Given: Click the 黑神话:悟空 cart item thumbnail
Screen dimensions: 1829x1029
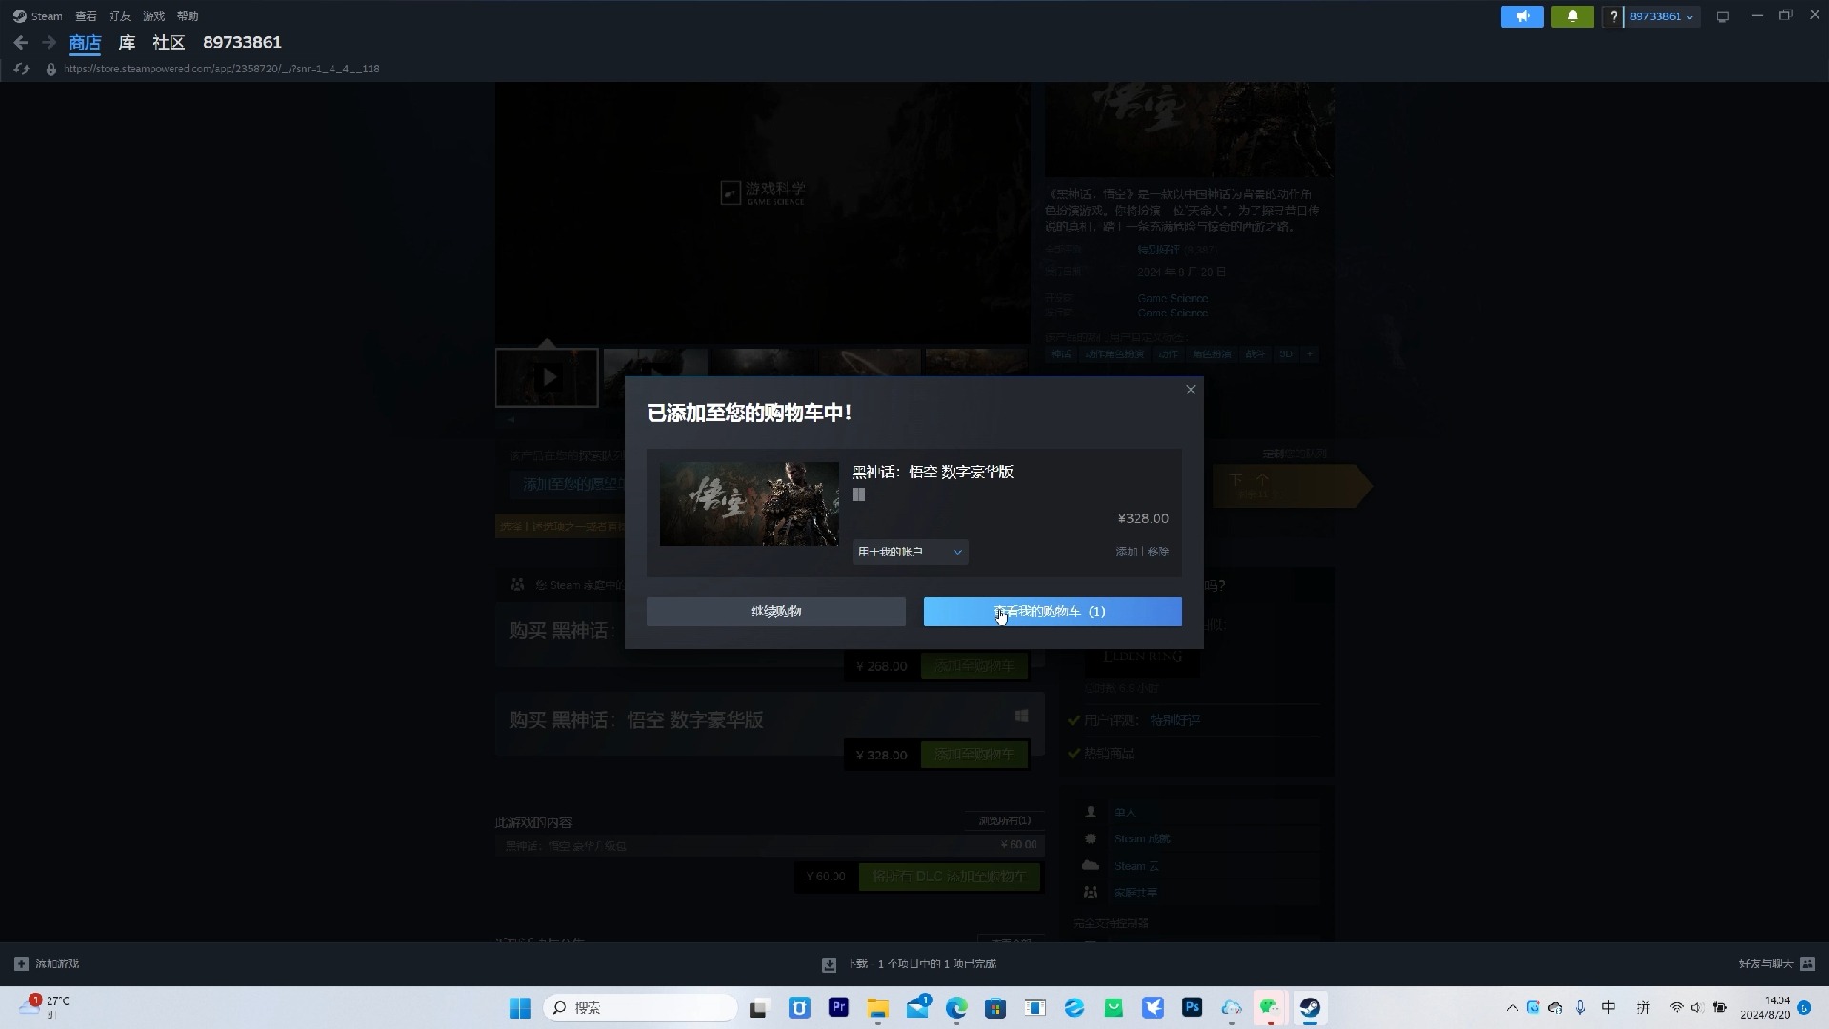Looking at the screenshot, I should coord(750,504).
